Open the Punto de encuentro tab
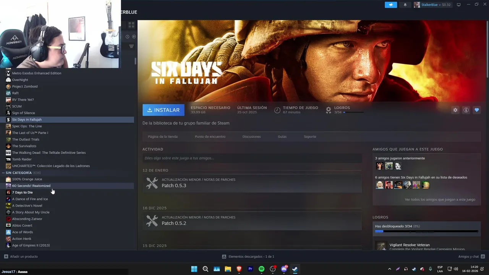The image size is (489, 275). tap(210, 136)
